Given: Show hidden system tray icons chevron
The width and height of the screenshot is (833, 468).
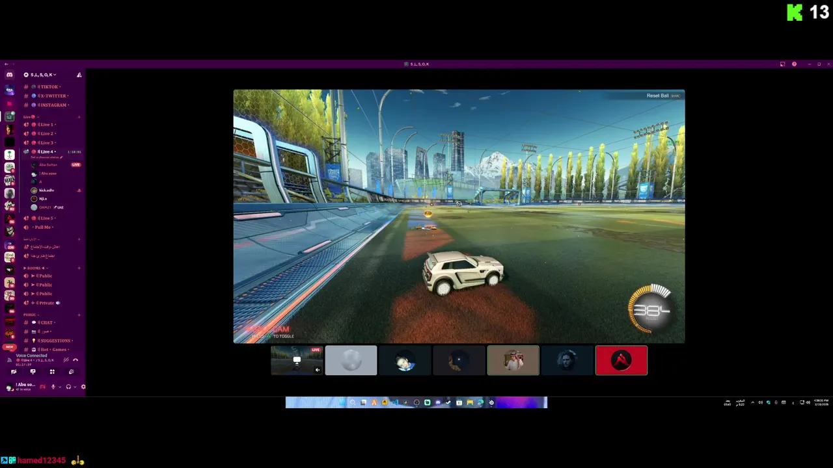Looking at the screenshot, I should click(x=753, y=402).
